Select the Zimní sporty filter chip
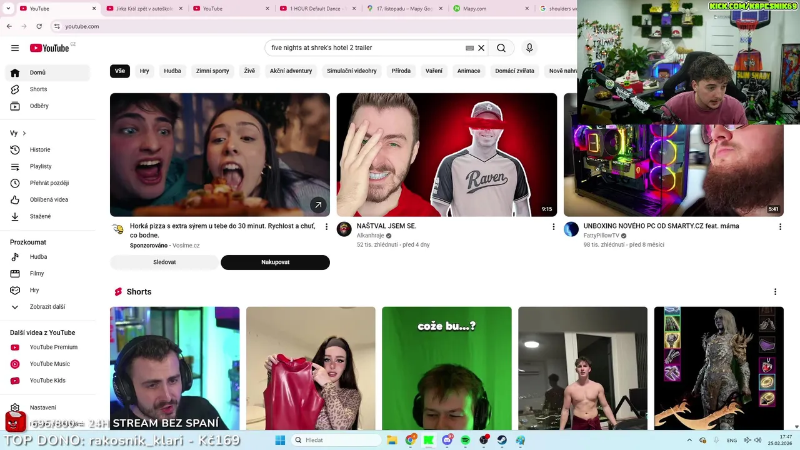The width and height of the screenshot is (800, 450). coord(212,71)
